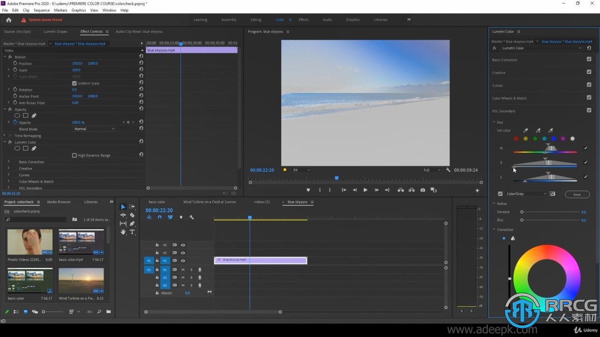Select the Razor tool
Screen dimensions: 600x337
132,215
